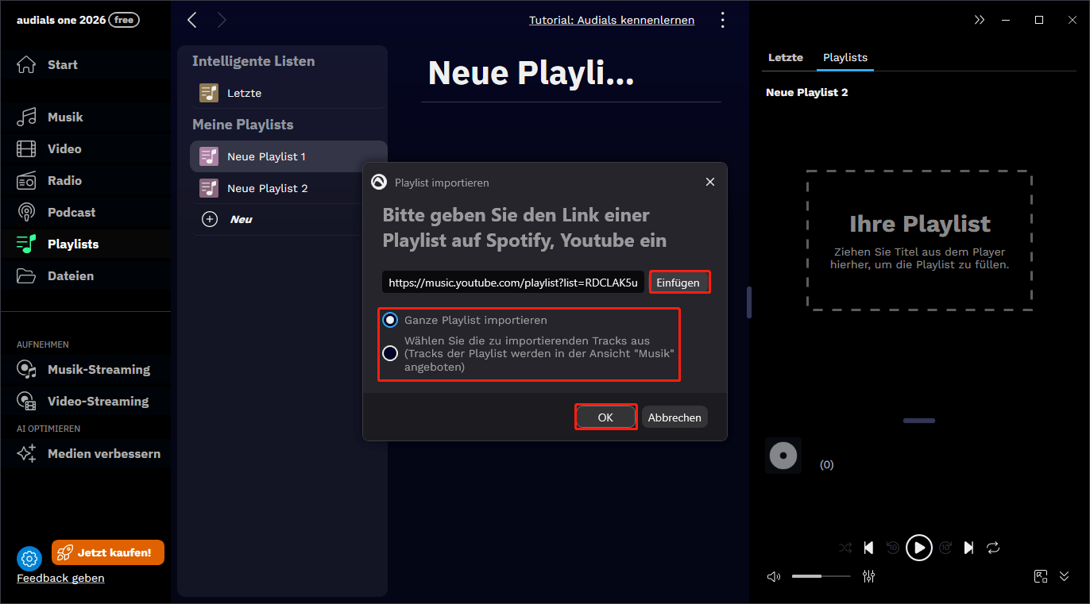Select the Musik section in the sidebar
Screen dimensions: 1090x604
click(64, 117)
